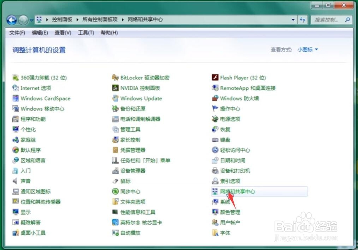
Task: Expand the arrow after 控制面板 breadcrumb
Action: tap(77, 20)
